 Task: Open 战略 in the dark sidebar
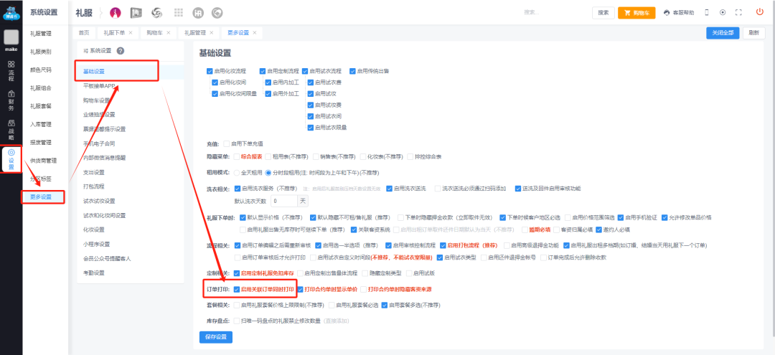coord(11,130)
